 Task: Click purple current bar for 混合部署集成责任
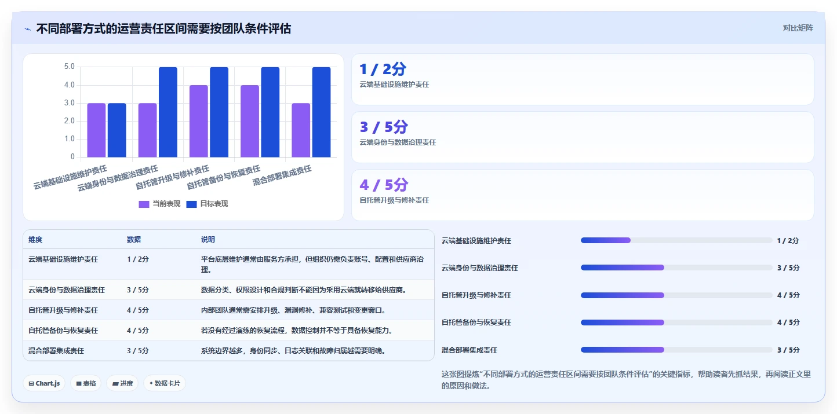[301, 130]
